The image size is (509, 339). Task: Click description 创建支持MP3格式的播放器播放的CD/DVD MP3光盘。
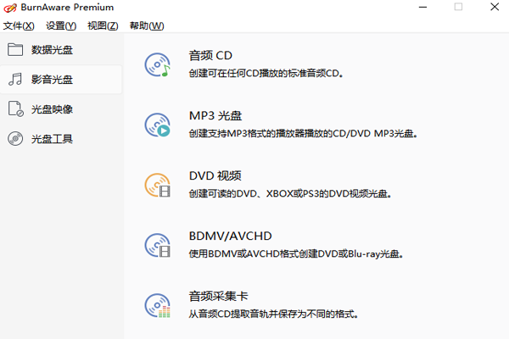coord(303,133)
